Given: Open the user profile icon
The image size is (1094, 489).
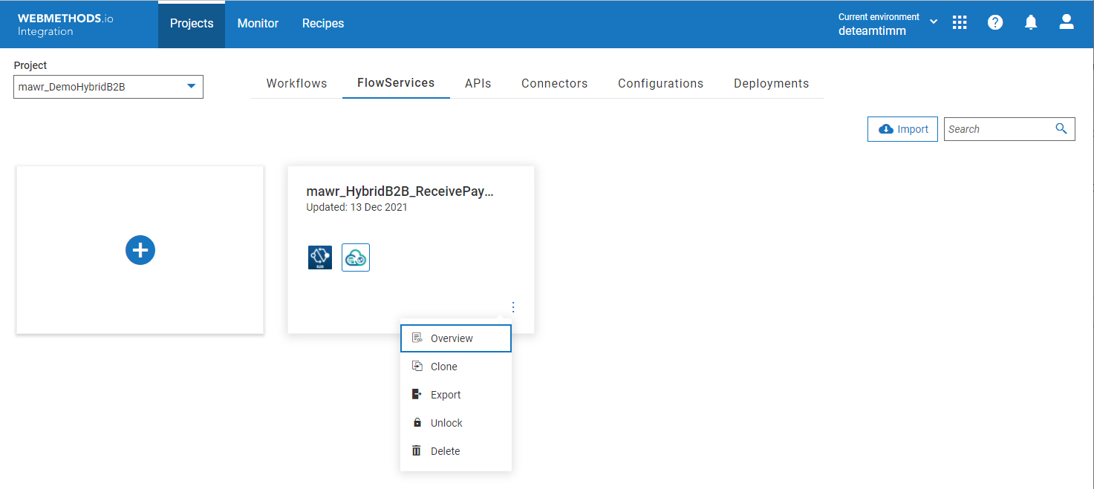Looking at the screenshot, I should click(1067, 22).
